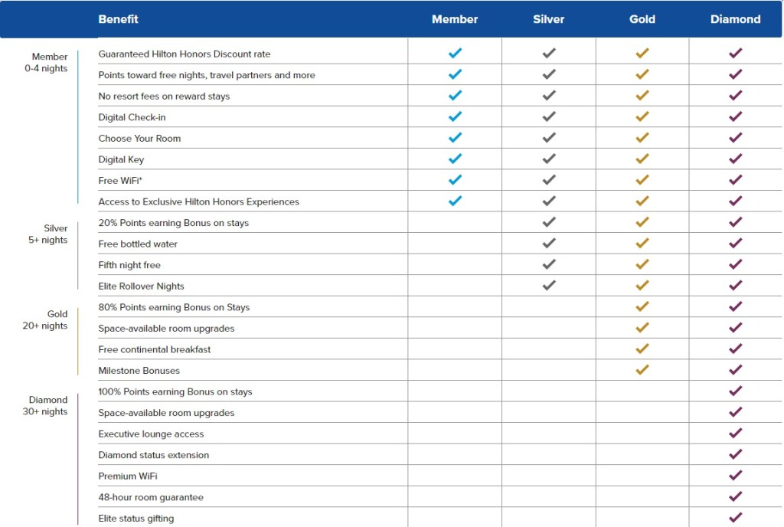Select the Diamond column header

click(x=736, y=19)
